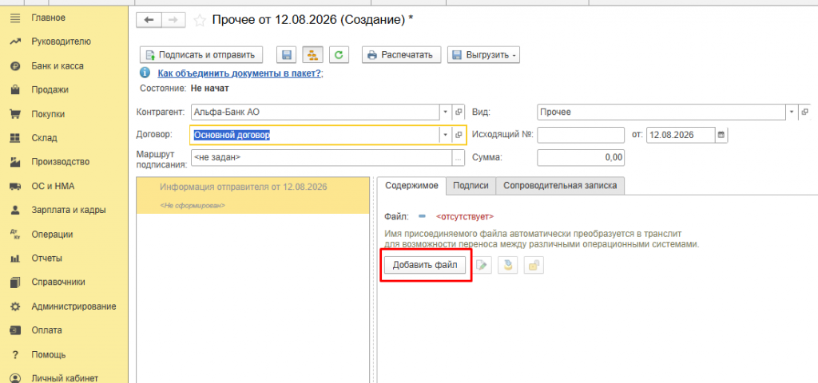Click the Вид field showing Прочее
818x383 pixels.
(x=661, y=112)
